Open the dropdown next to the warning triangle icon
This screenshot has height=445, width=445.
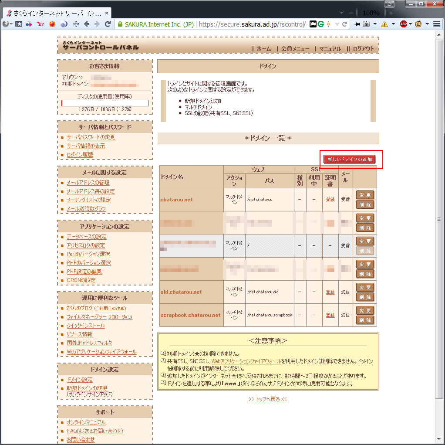point(393,24)
